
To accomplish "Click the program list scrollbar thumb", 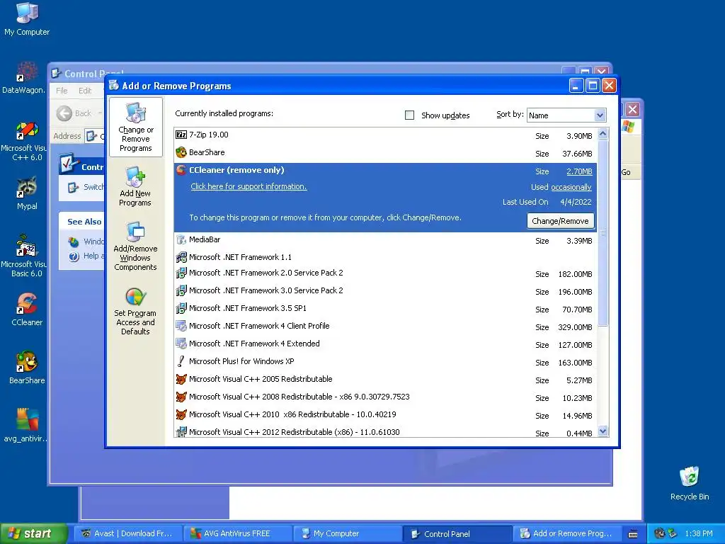I will click(603, 232).
